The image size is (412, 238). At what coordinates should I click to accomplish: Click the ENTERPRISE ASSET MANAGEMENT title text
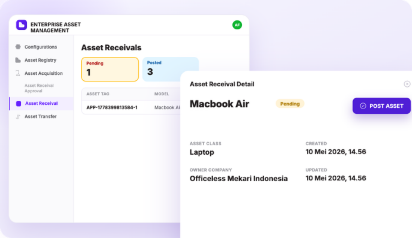pos(56,28)
